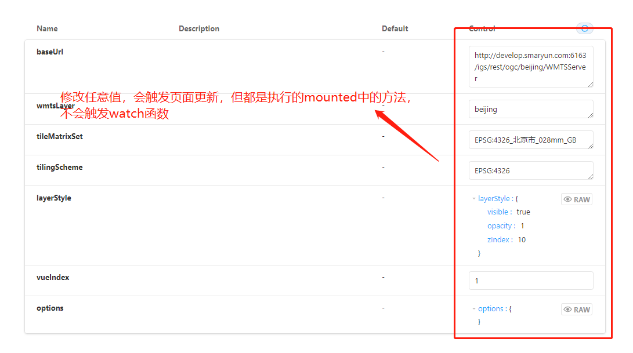Grab the resize handle of the baseUrl textarea
Image resolution: width=633 pixels, height=353 pixels.
pos(590,84)
